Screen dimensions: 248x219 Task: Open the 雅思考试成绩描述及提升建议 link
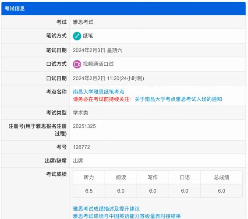[x=106, y=209]
